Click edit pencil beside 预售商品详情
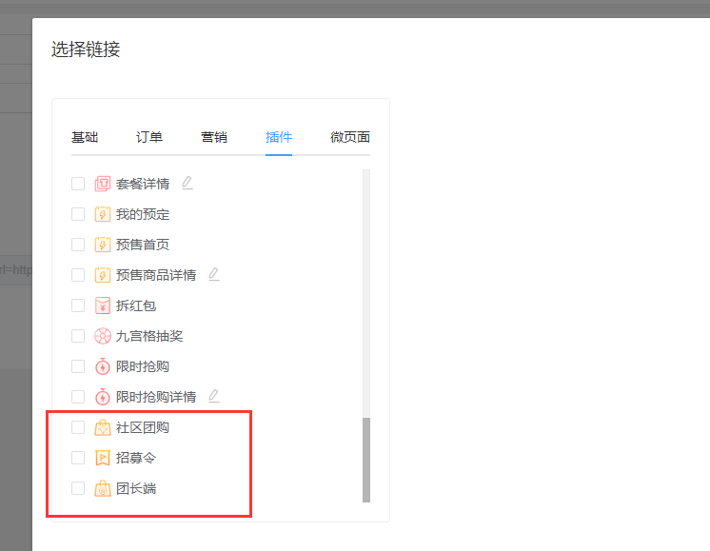Screen dimensions: 710x551 pyautogui.click(x=214, y=274)
